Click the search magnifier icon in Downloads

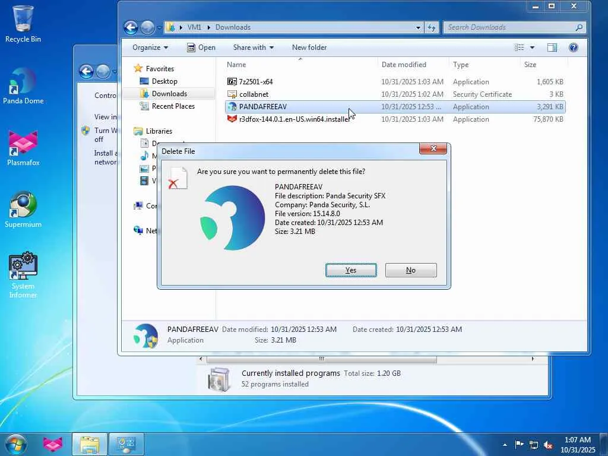(x=579, y=27)
